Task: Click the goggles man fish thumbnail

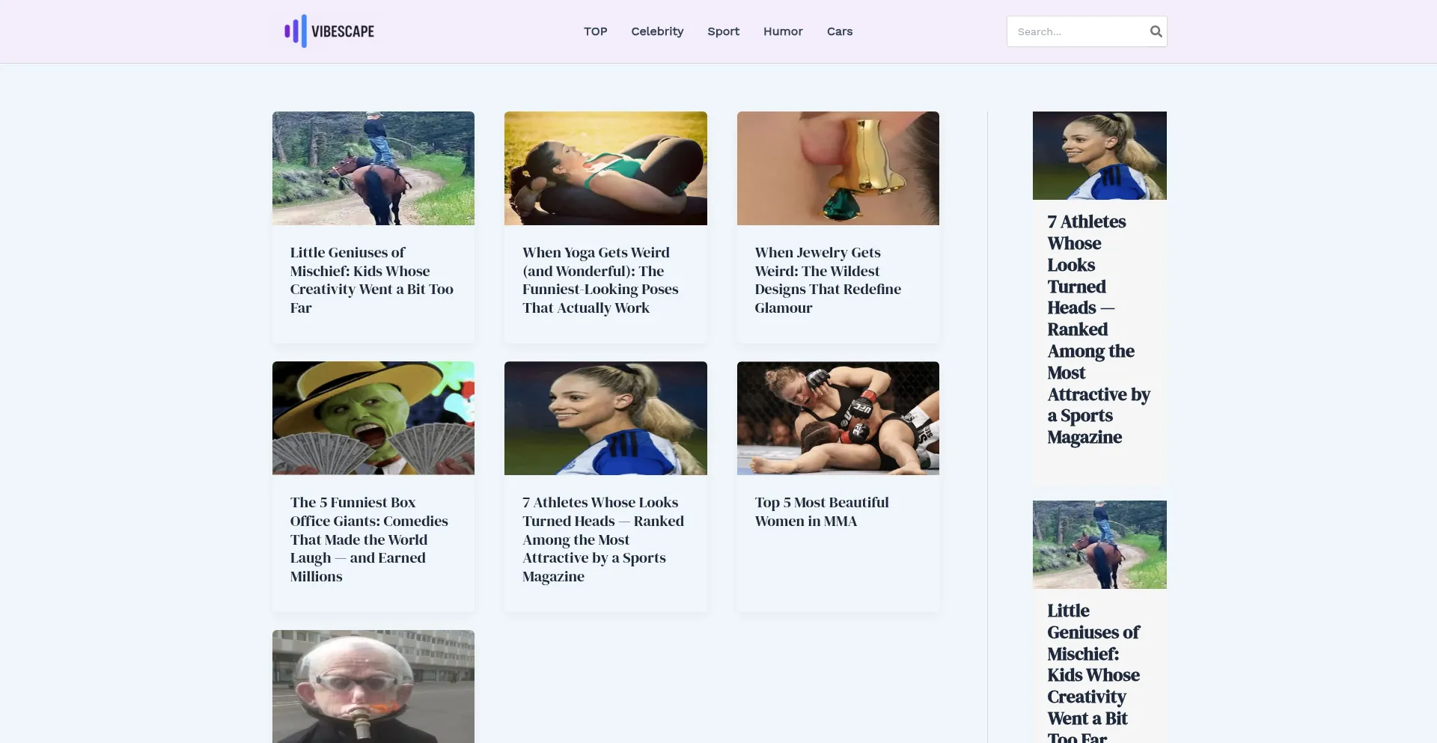Action: 373,686
